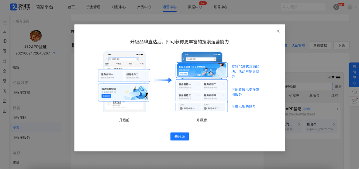Click the 升级后 caption
359x169 pixels.
pos(202,120)
